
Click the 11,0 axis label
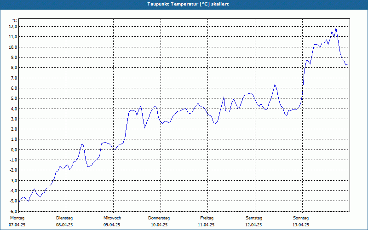(13, 37)
